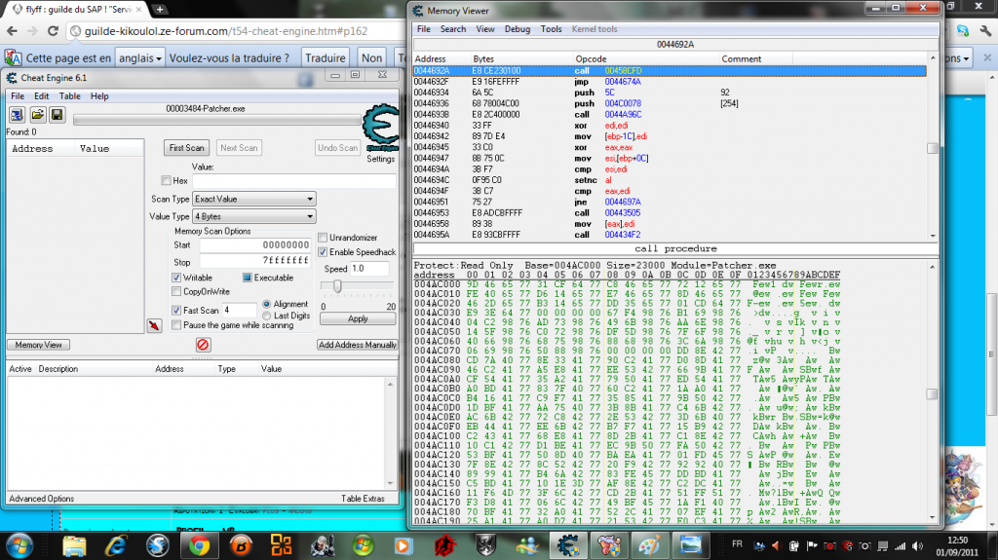The image size is (998, 560).
Task: Click the First Scan button
Action: point(186,148)
